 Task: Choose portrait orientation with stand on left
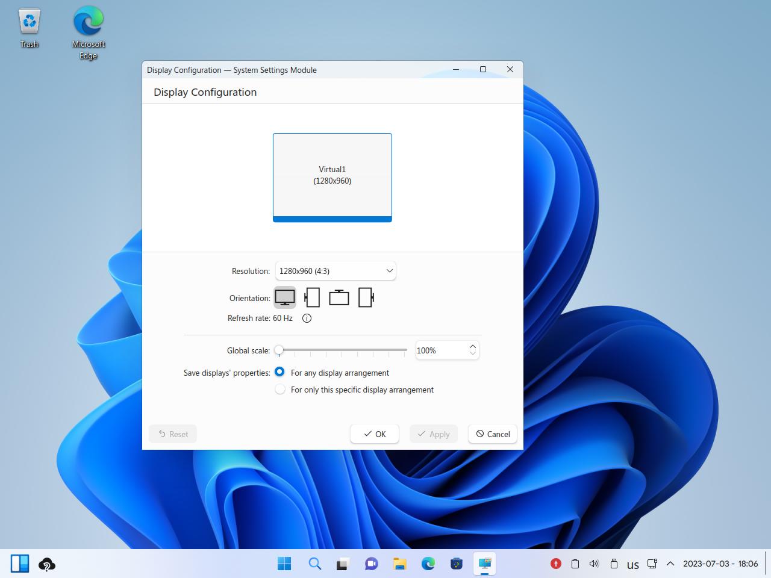tap(312, 297)
